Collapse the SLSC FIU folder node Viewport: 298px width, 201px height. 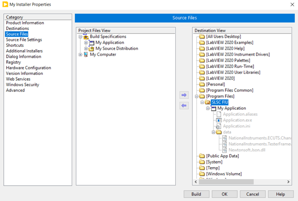click(x=202, y=102)
